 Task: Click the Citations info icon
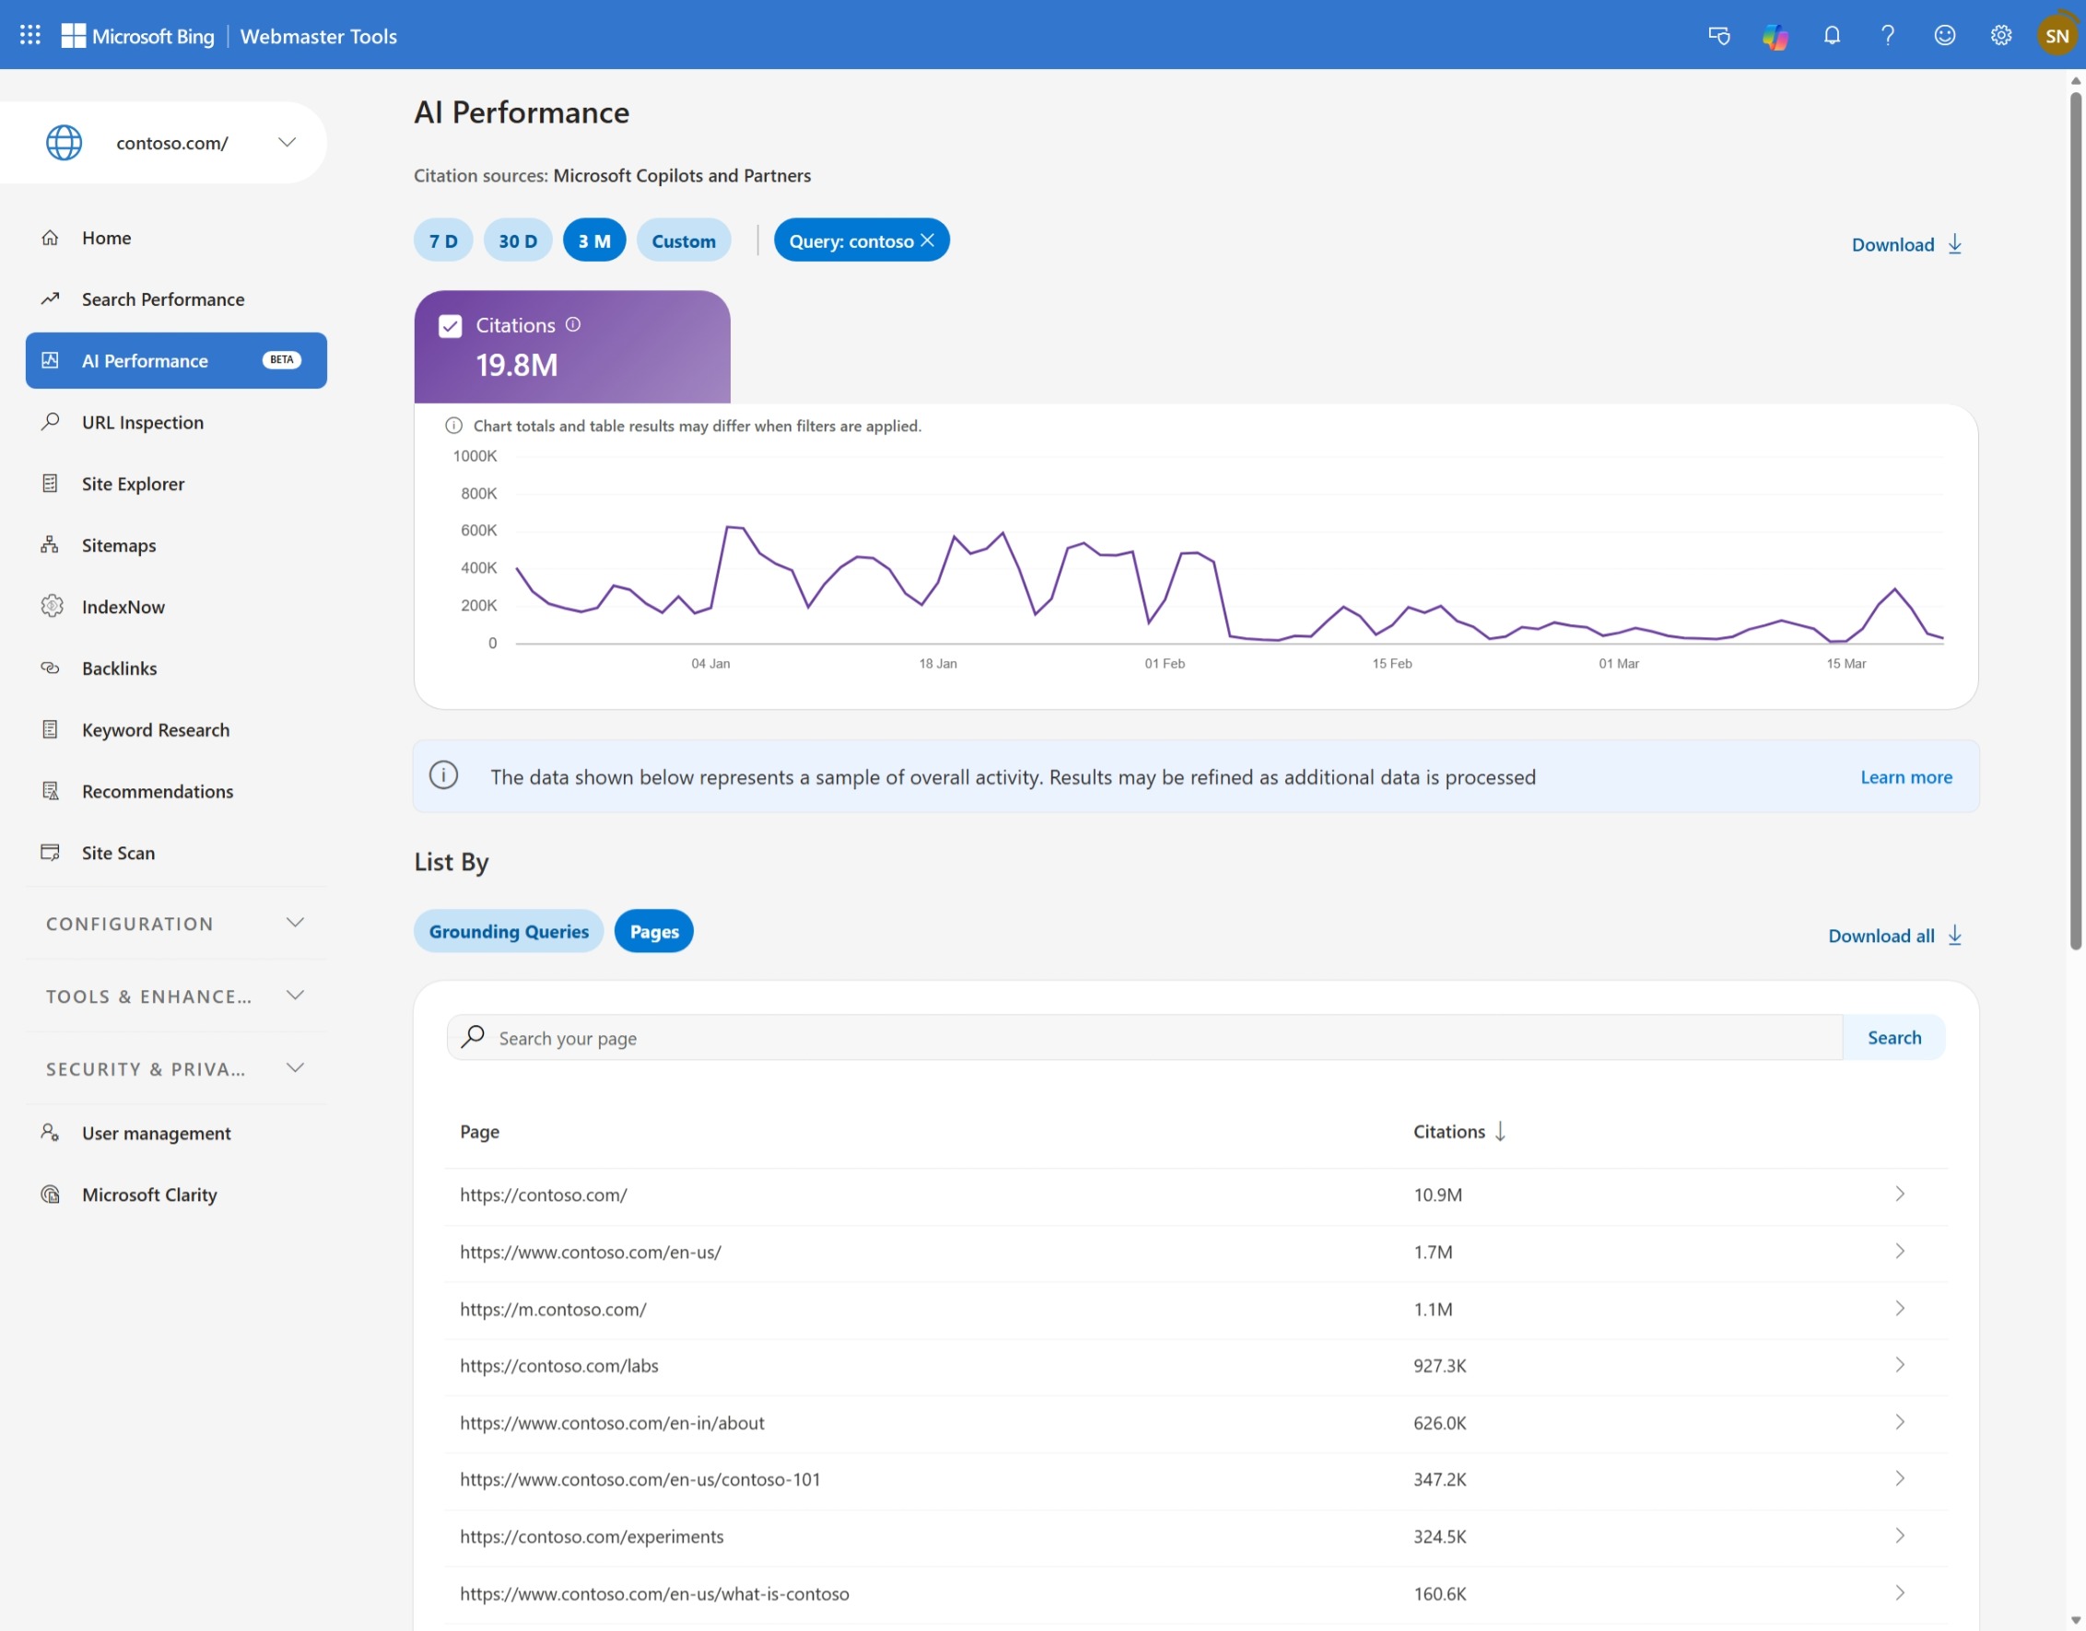573,325
